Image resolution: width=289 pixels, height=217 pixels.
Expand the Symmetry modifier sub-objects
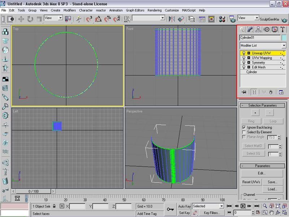tap(249, 63)
